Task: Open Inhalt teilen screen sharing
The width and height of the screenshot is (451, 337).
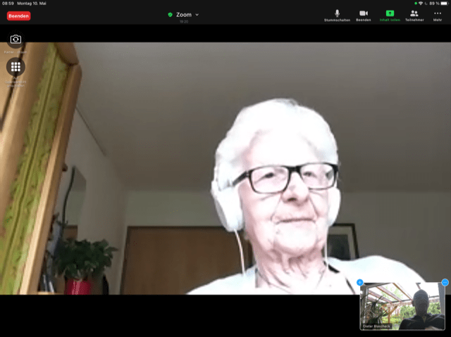Action: [390, 15]
